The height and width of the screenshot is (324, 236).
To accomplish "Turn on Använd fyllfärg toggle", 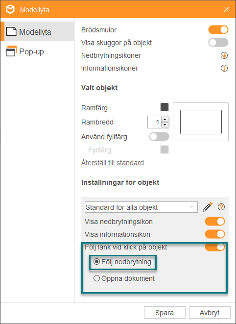I will pos(159,137).
